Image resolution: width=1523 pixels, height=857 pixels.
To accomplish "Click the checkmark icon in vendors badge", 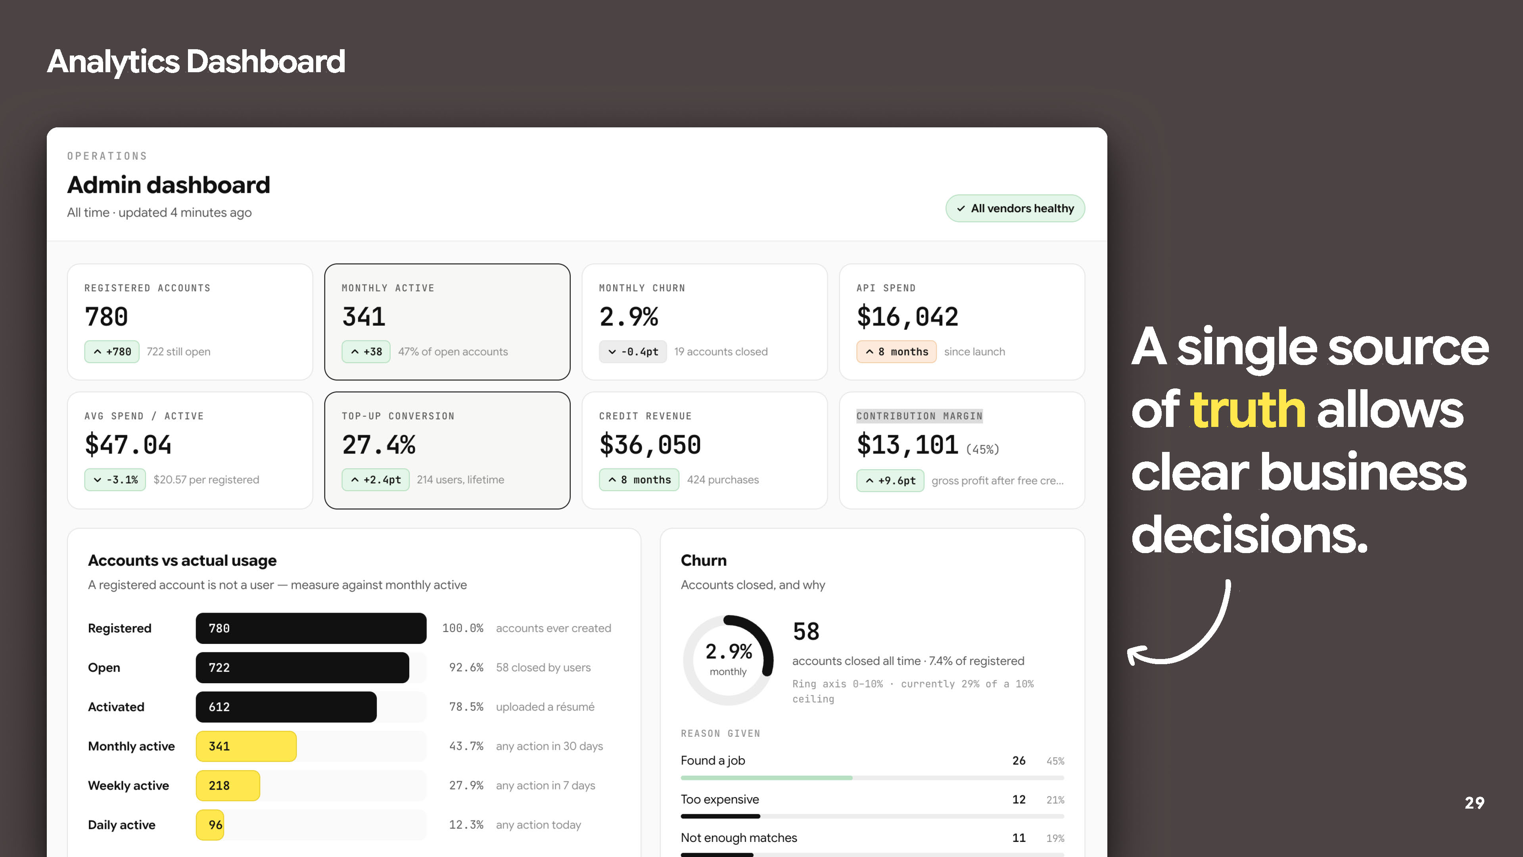I will 961,209.
